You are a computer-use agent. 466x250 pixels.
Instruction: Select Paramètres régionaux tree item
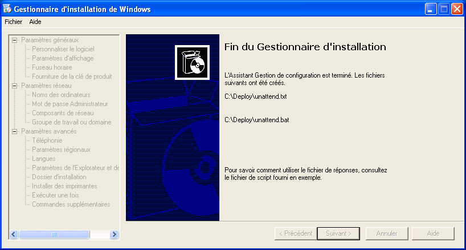click(61, 150)
